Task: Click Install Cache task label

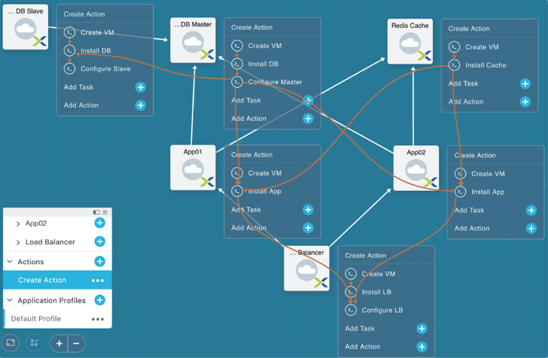Action: pyautogui.click(x=486, y=65)
